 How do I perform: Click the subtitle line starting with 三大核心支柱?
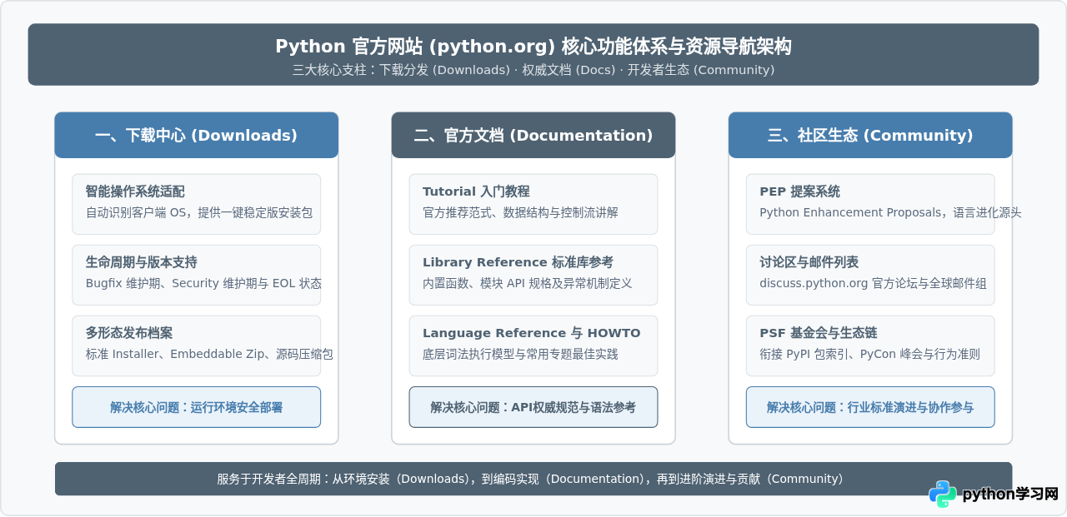click(533, 70)
